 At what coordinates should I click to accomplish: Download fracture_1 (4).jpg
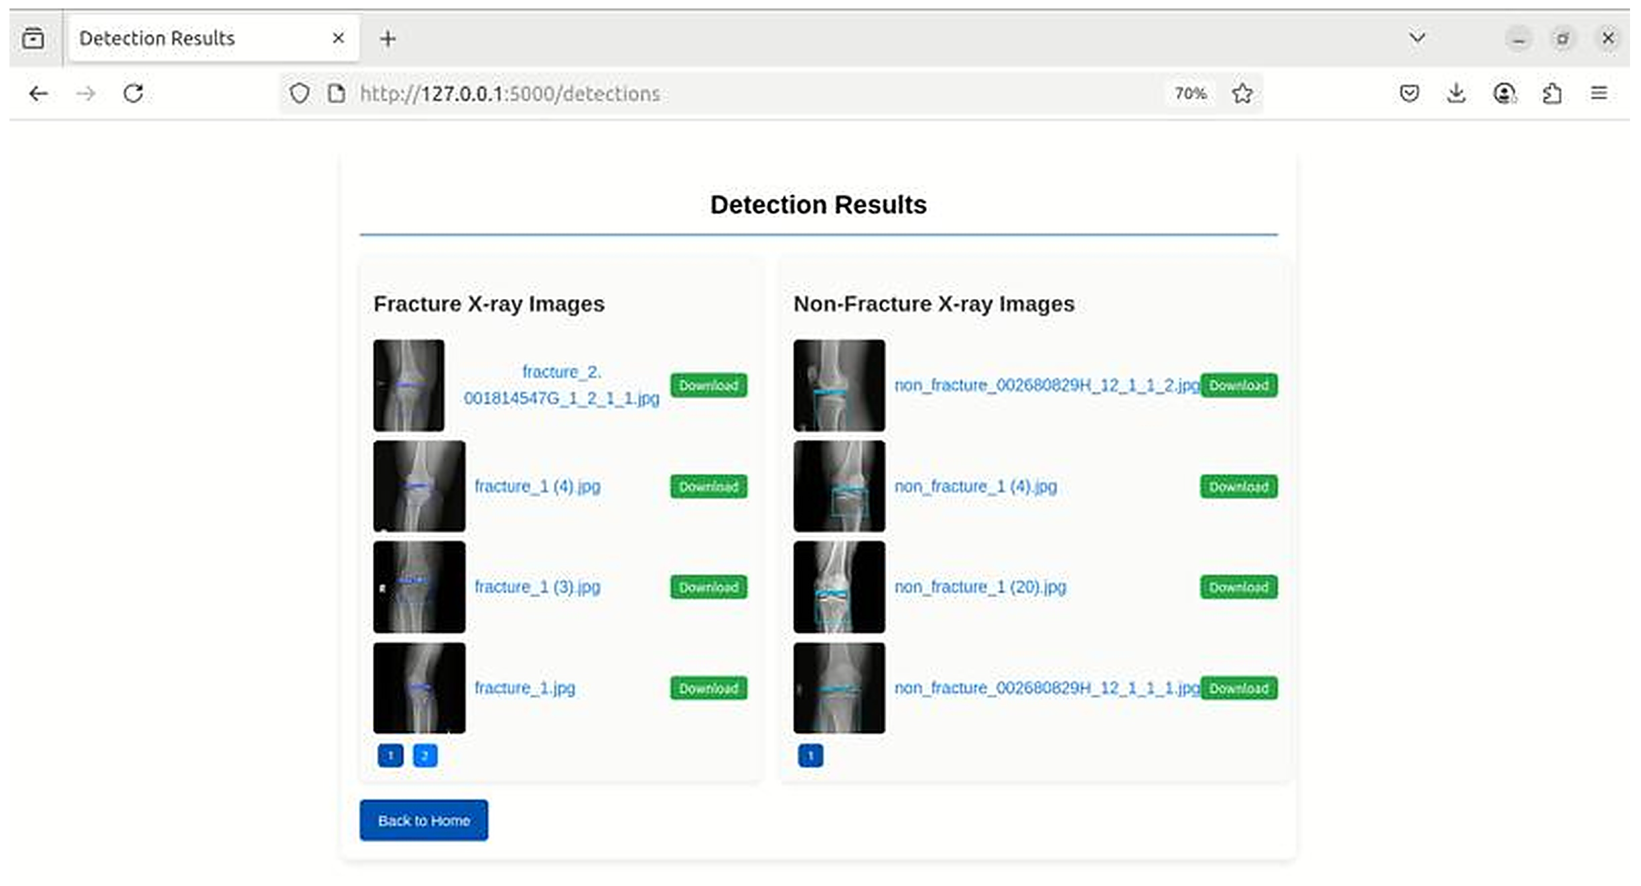pyautogui.click(x=709, y=486)
